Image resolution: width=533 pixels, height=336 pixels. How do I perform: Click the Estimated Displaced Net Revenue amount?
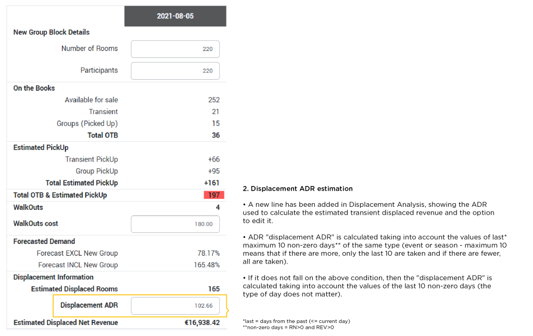pyautogui.click(x=202, y=323)
